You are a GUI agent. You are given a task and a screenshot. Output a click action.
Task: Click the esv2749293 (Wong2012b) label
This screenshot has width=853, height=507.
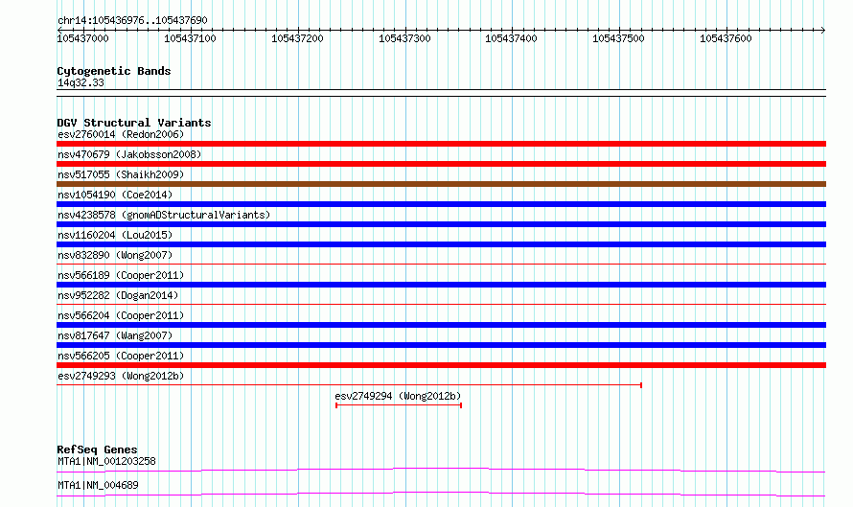click(121, 376)
